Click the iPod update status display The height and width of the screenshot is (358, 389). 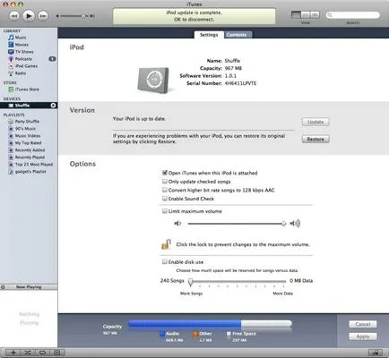pos(194,16)
